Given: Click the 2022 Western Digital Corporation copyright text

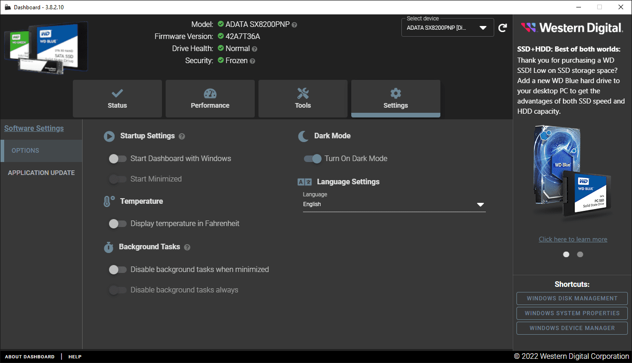Looking at the screenshot, I should [x=571, y=357].
